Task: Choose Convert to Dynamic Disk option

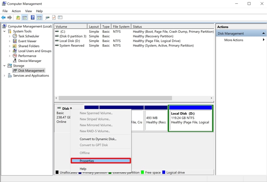Action: tap(98, 139)
